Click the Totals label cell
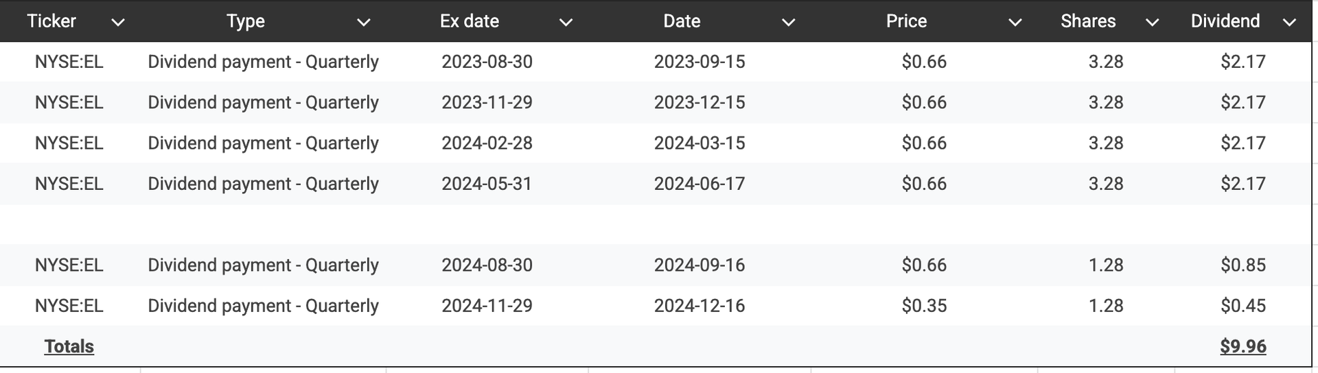Screen dimensions: 1318x373 69,346
